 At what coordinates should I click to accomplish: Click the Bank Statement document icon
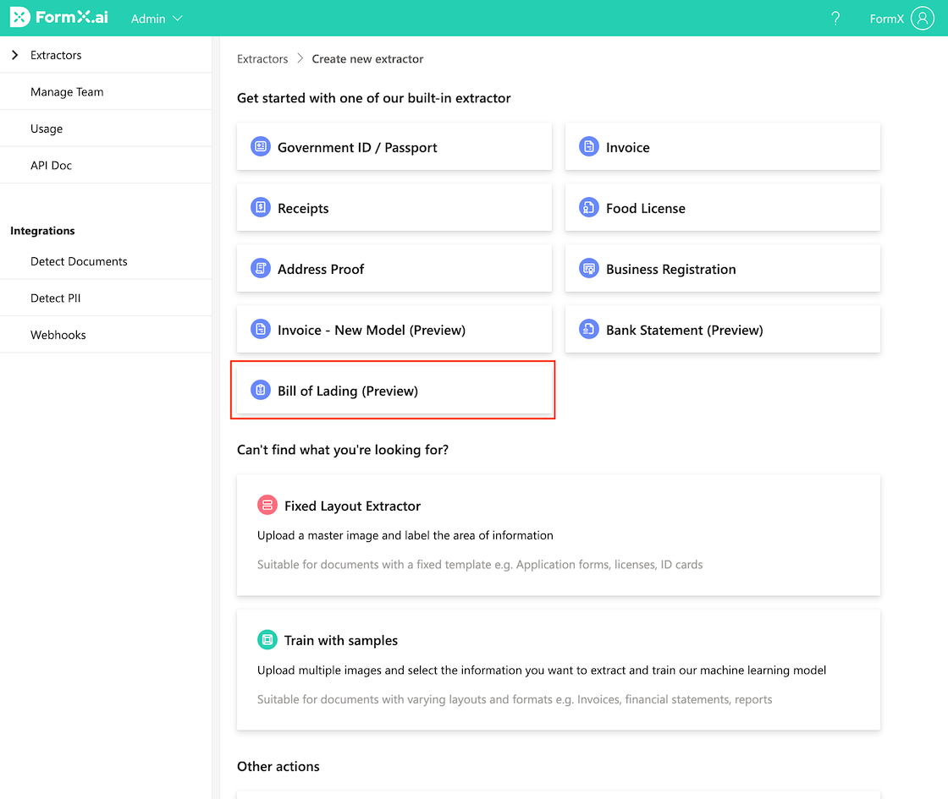pyautogui.click(x=588, y=330)
